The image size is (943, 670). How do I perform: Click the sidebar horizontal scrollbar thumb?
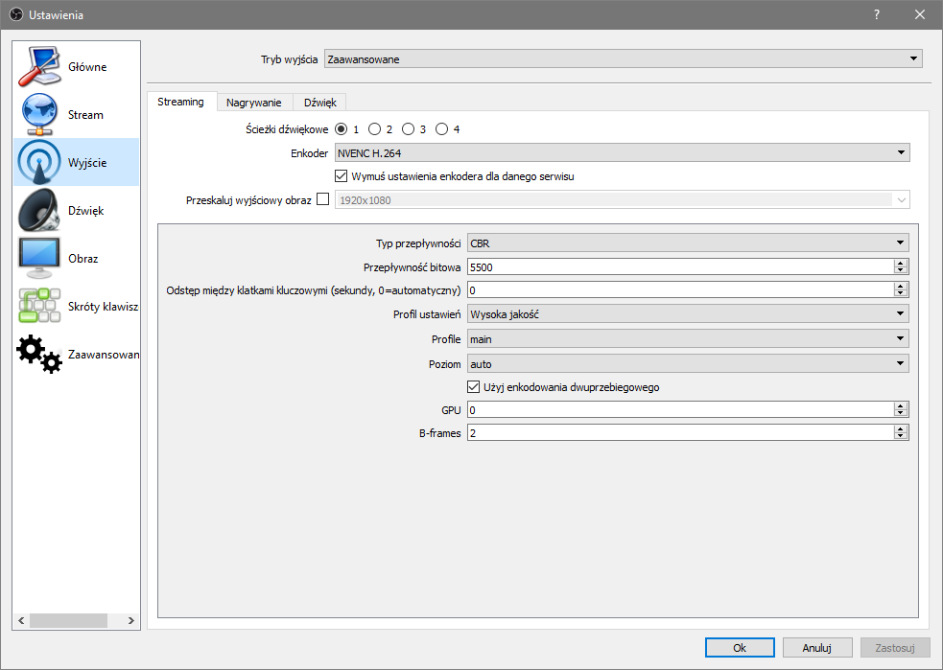pyautogui.click(x=68, y=620)
